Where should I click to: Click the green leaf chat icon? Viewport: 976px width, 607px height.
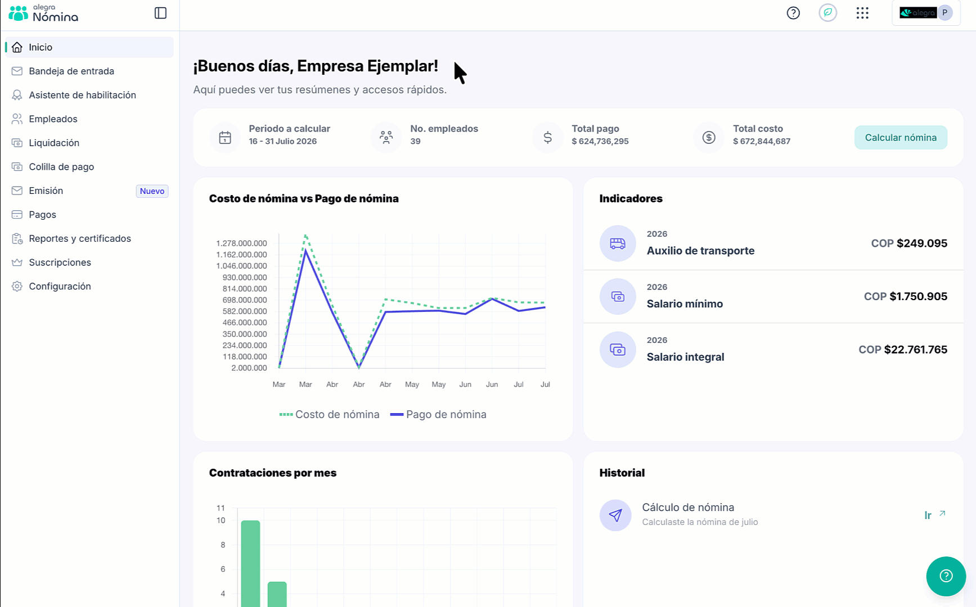(827, 12)
